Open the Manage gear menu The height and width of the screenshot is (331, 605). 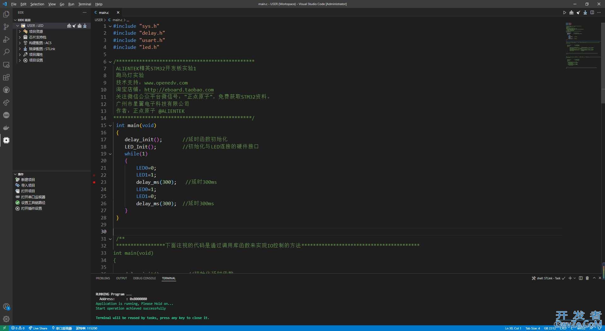[x=6, y=319]
